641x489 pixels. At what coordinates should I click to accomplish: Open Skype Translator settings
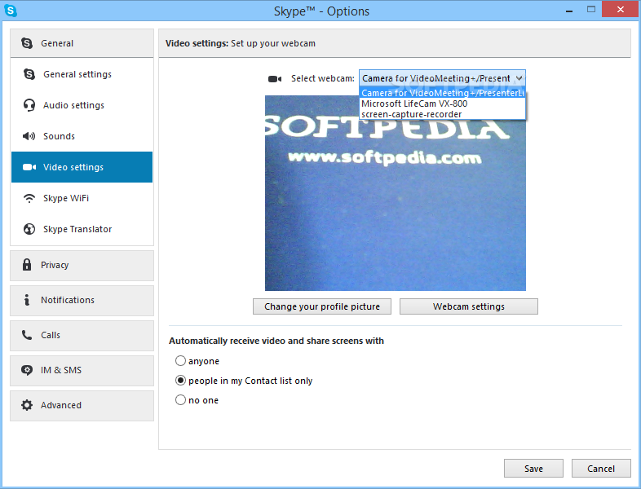[x=82, y=229]
